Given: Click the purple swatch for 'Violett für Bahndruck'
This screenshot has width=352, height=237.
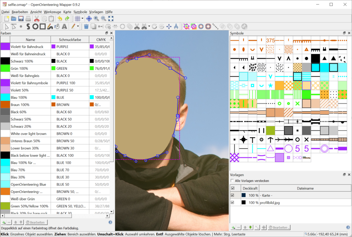Looking at the screenshot, I should click(x=5, y=46).
